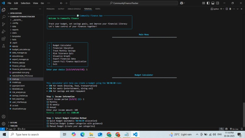This screenshot has width=245, height=138.
Task: Open the View menu
Action: 36,3
